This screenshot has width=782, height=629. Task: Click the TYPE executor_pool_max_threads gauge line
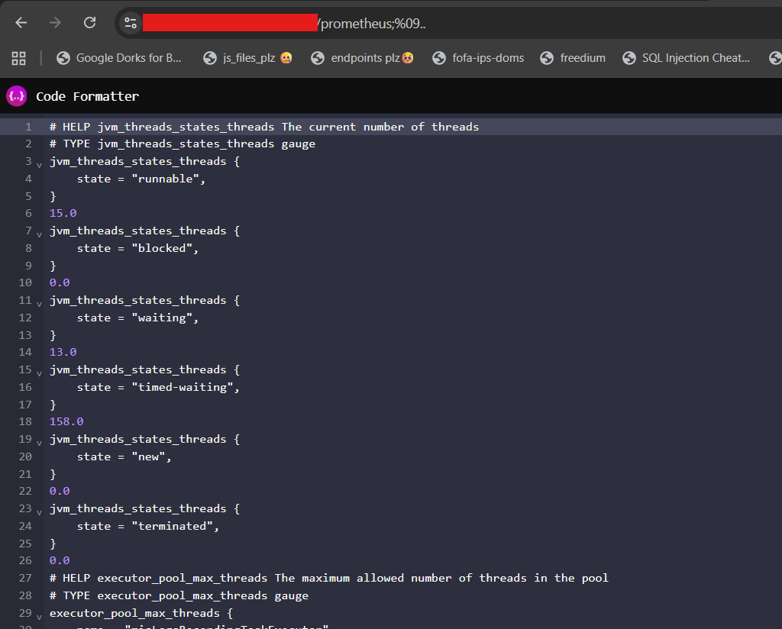[179, 595]
